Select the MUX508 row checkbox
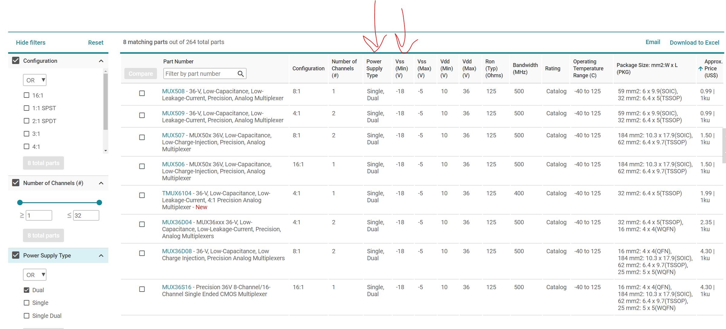This screenshot has width=726, height=329. [x=142, y=93]
